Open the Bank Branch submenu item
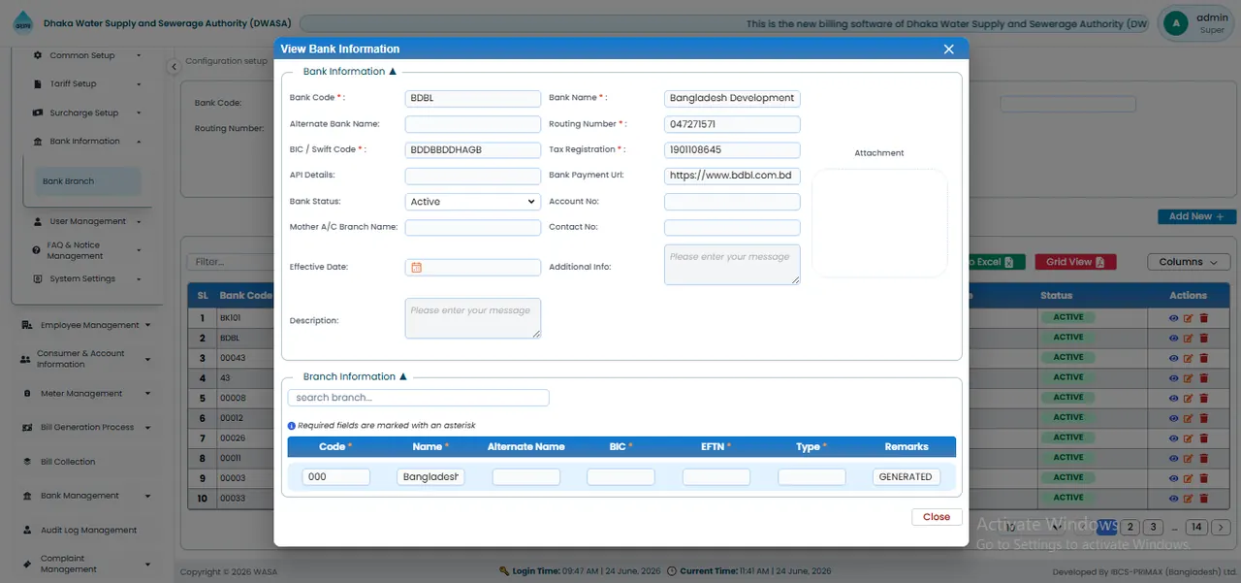This screenshot has height=583, width=1241. coord(86,181)
